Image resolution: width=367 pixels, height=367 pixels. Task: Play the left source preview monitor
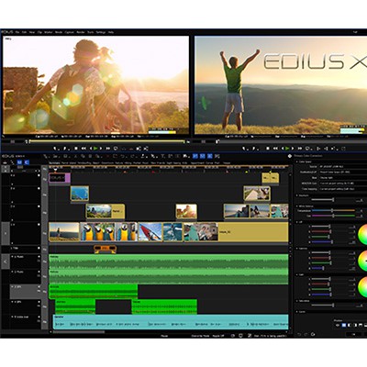click(x=95, y=149)
